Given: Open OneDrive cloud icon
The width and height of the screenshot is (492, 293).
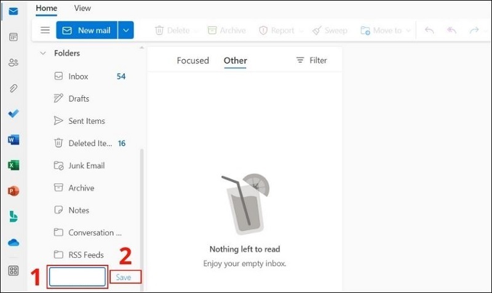Looking at the screenshot, I should [x=13, y=243].
